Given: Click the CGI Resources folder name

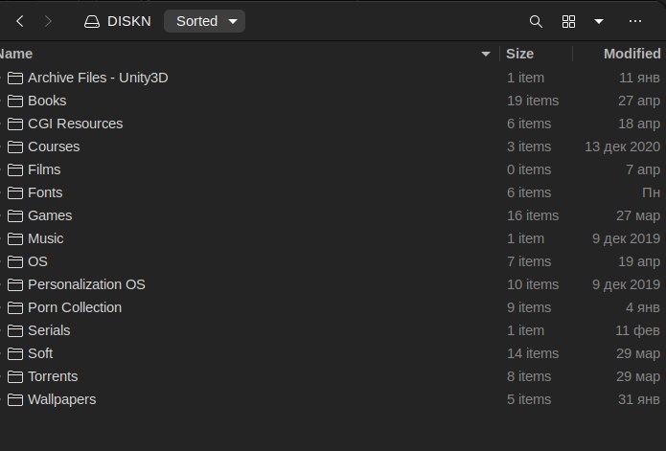Looking at the screenshot, I should (x=75, y=124).
